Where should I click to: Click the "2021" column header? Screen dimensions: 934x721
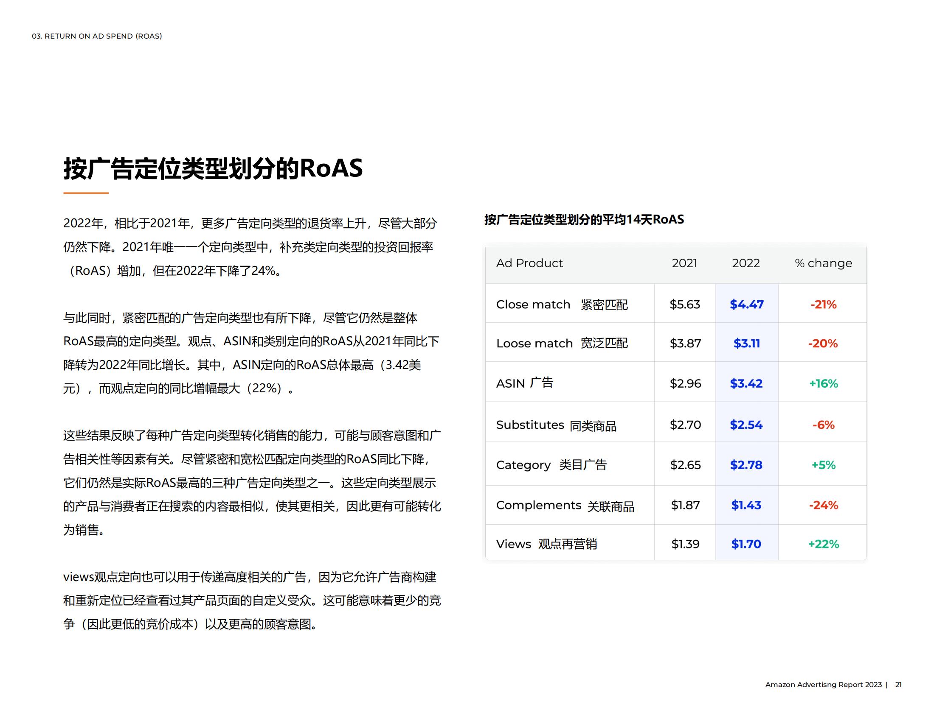tap(685, 263)
